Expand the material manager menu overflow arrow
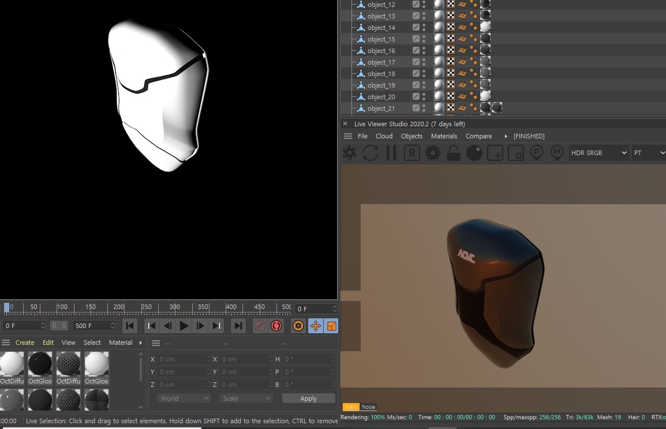 [x=141, y=343]
